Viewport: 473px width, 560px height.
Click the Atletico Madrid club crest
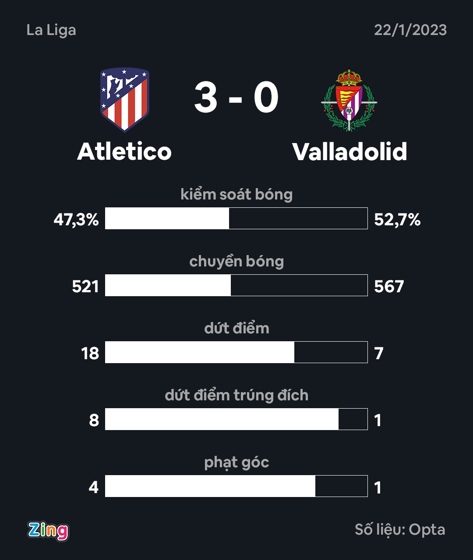tap(125, 99)
